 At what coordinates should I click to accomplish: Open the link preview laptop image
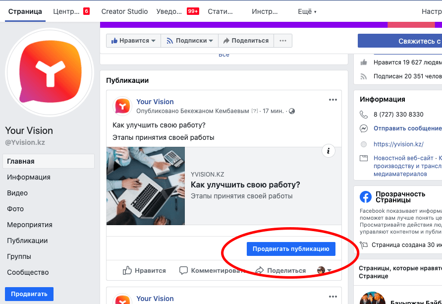click(x=146, y=186)
